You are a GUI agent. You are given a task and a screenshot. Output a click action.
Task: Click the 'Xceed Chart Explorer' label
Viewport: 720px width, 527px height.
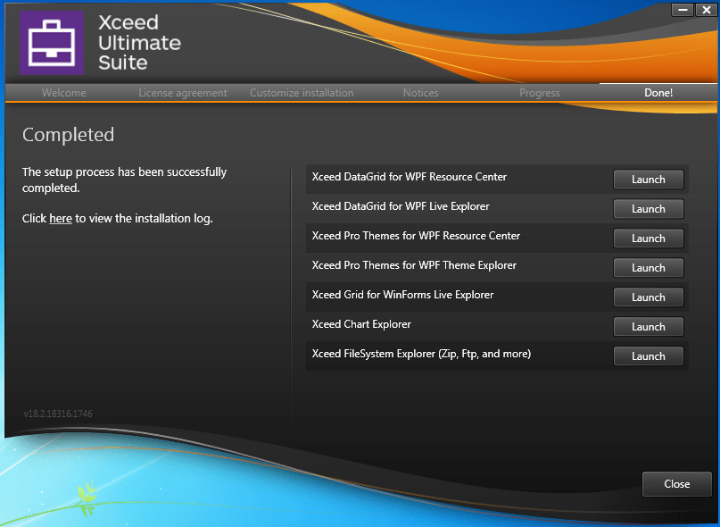361,324
